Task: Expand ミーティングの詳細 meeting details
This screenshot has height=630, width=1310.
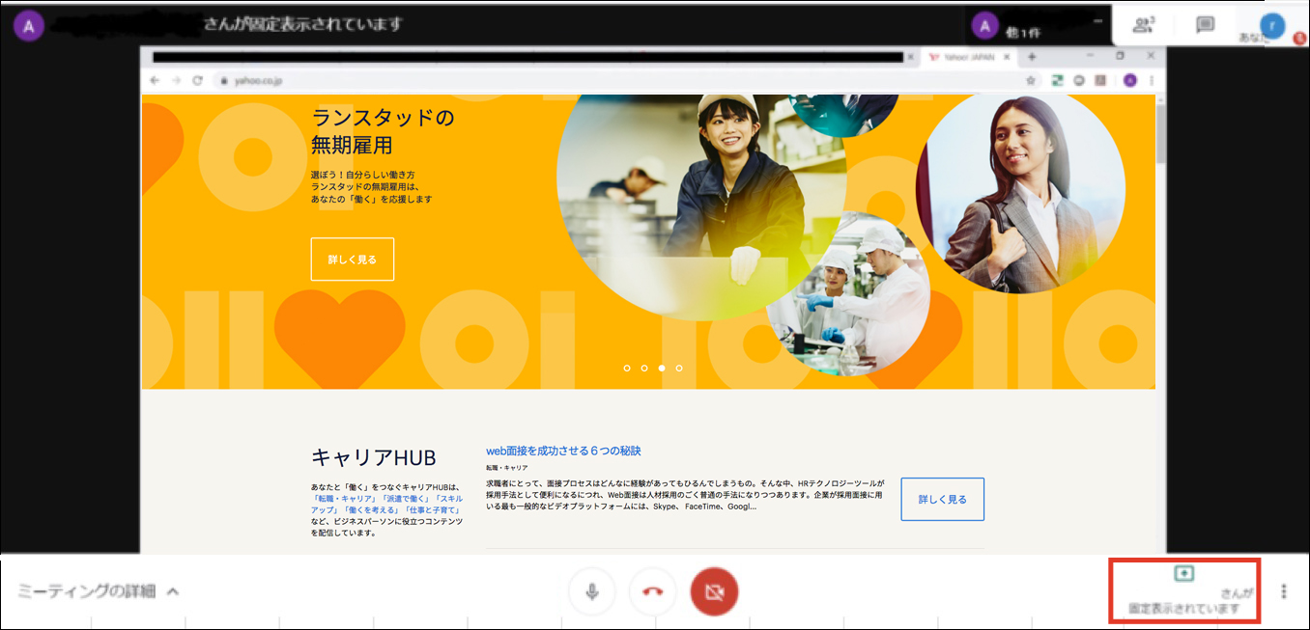Action: (100, 591)
